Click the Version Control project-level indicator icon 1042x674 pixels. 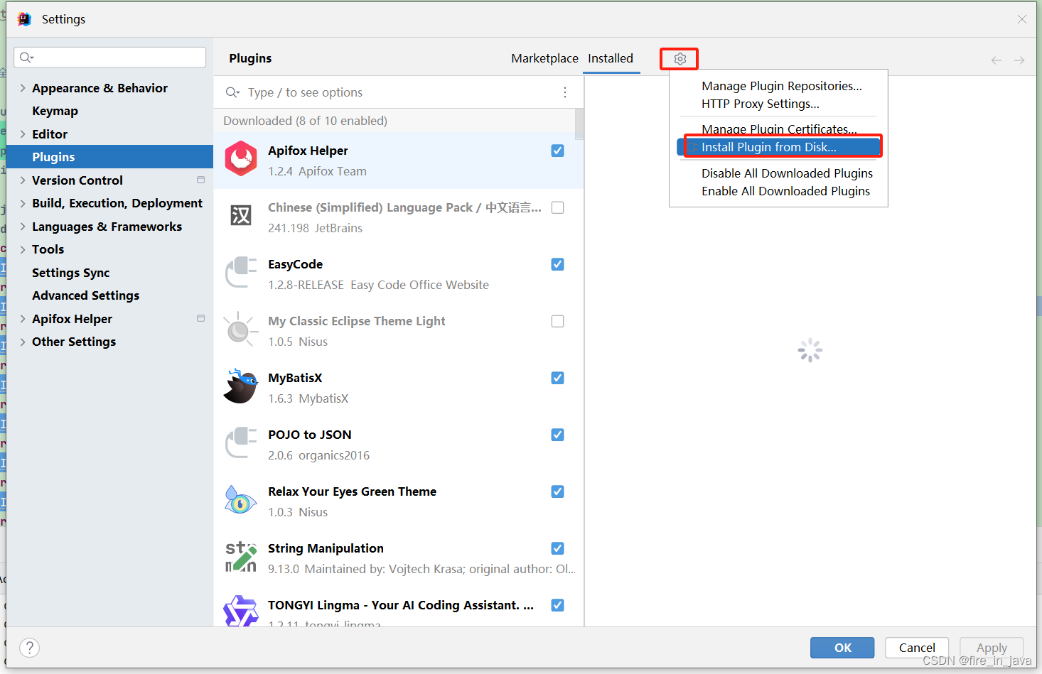pos(201,180)
